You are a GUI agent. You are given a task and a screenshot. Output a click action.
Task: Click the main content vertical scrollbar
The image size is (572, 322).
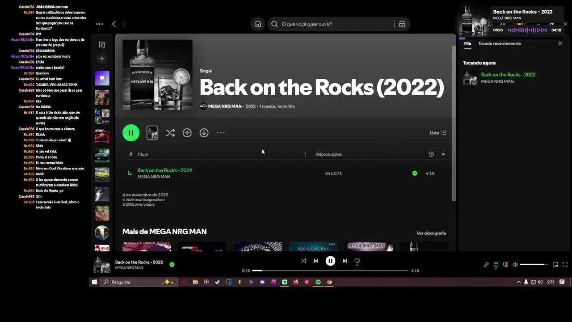pyautogui.click(x=454, y=123)
